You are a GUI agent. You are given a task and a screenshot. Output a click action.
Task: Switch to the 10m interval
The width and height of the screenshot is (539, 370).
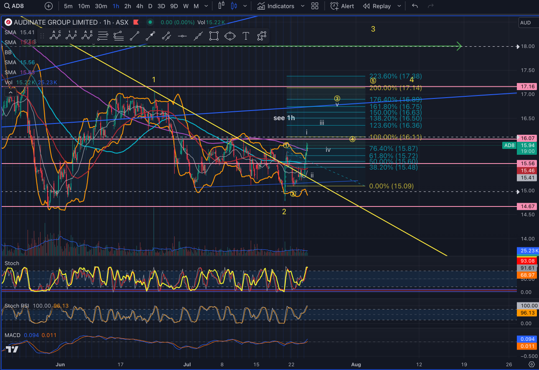click(84, 6)
